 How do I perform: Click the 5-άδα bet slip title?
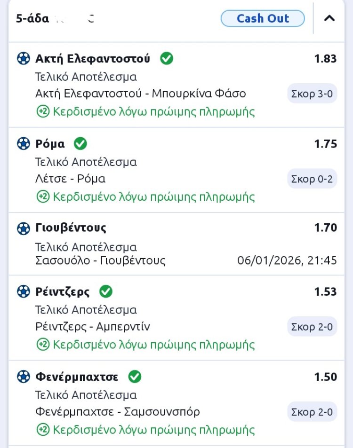point(33,19)
